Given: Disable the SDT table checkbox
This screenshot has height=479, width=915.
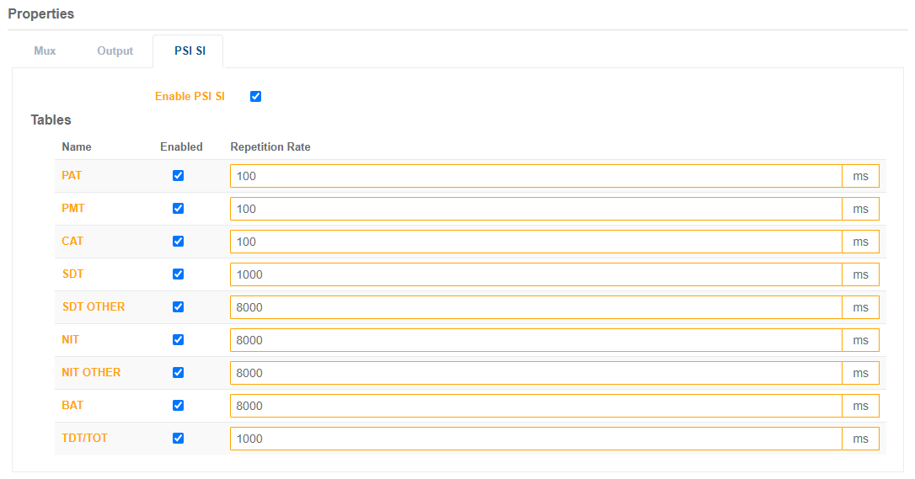Looking at the screenshot, I should (x=178, y=274).
